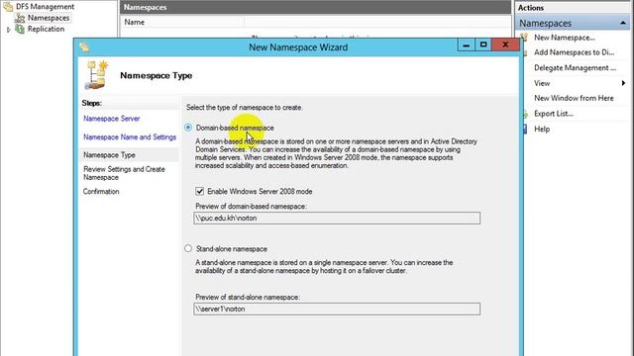
Task: Close the New Namespace Wizard
Action: tap(505, 44)
